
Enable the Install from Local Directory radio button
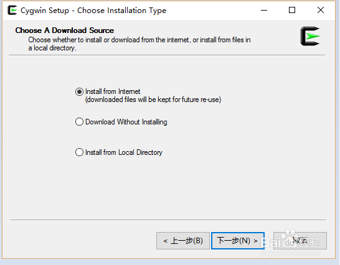pyautogui.click(x=79, y=152)
